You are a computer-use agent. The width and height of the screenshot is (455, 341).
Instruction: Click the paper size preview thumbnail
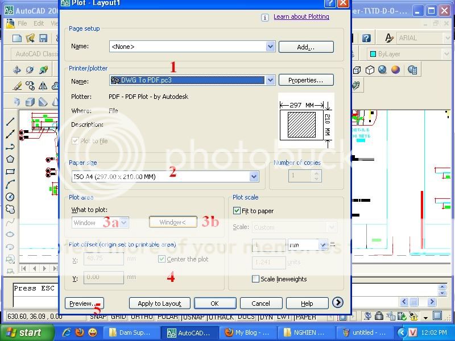coord(306,120)
